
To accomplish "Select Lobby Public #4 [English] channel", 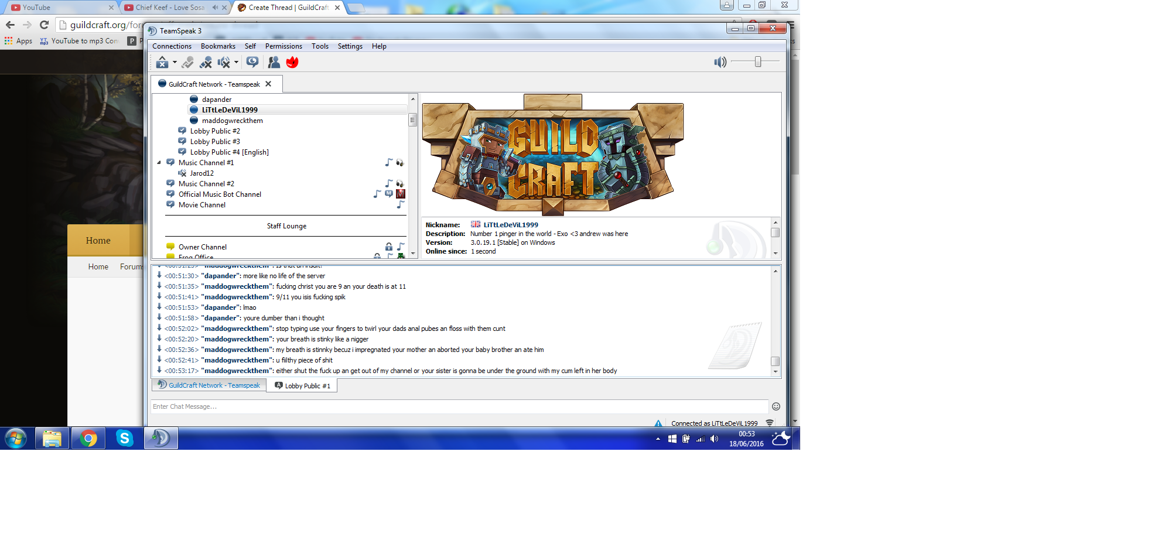I will click(229, 152).
